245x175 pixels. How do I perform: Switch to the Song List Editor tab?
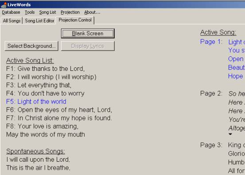click(39, 21)
